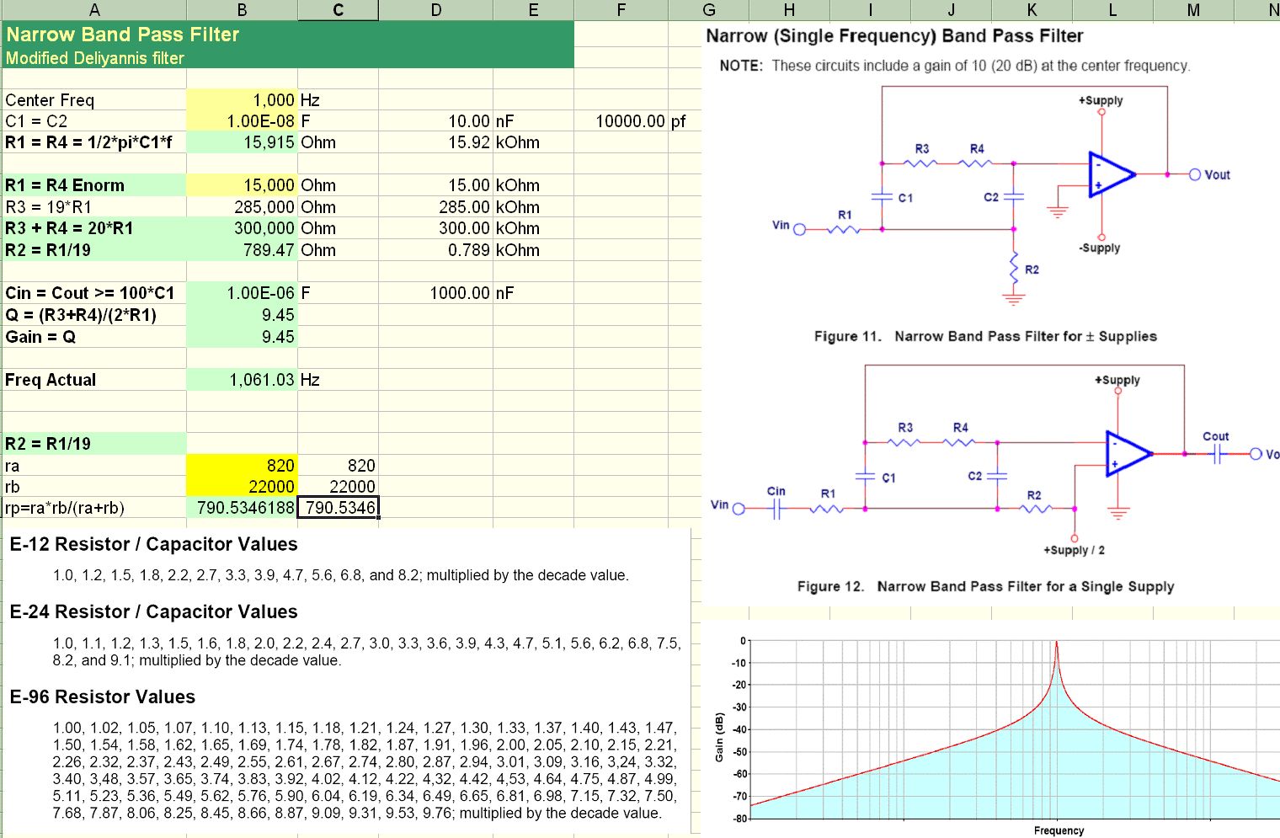Select the Cin = Cout value 1.00E-06
This screenshot has width=1280, height=838.
pos(242,293)
